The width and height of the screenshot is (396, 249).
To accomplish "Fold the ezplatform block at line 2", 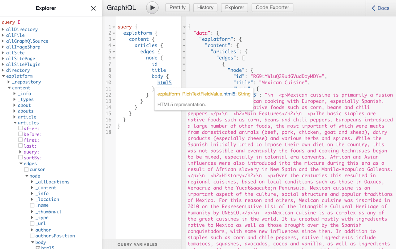I will click(x=114, y=33).
